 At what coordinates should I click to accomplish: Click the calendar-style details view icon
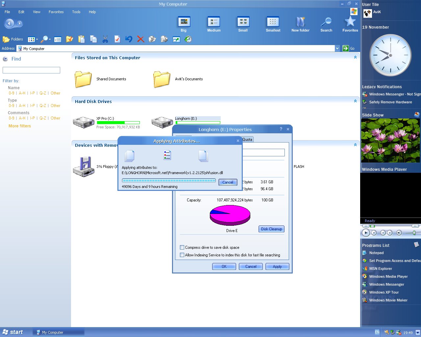tap(58, 39)
